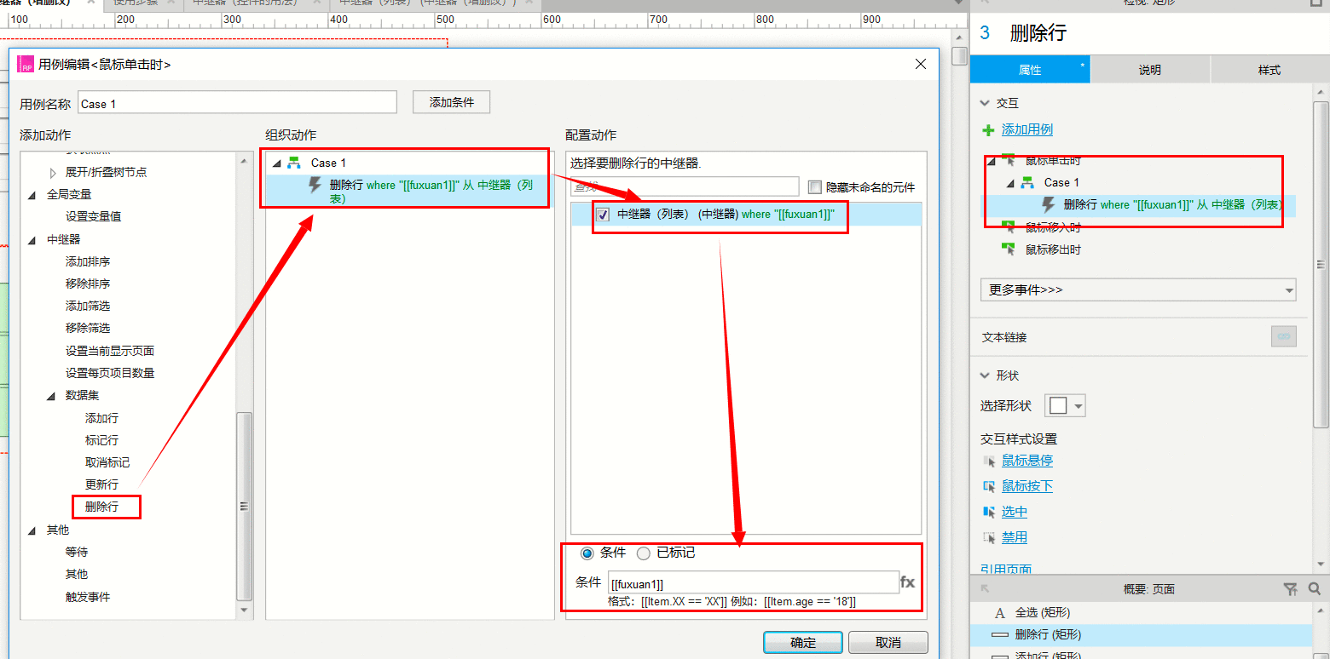Collapse the 数据集 tree node
The height and width of the screenshot is (659, 1330).
53,396
